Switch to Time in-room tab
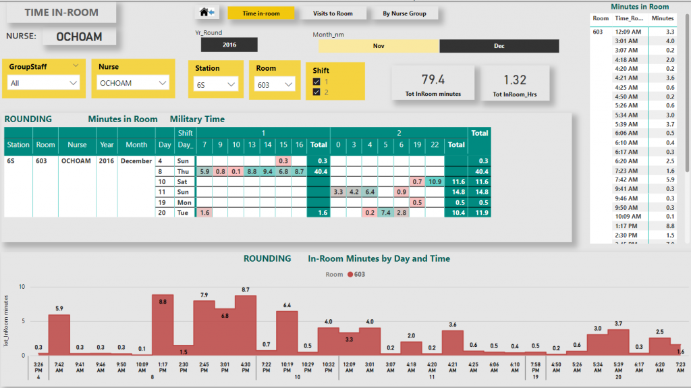This screenshot has width=691, height=388. (260, 13)
